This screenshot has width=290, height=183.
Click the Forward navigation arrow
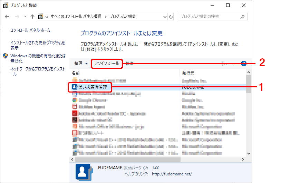click(17, 17)
